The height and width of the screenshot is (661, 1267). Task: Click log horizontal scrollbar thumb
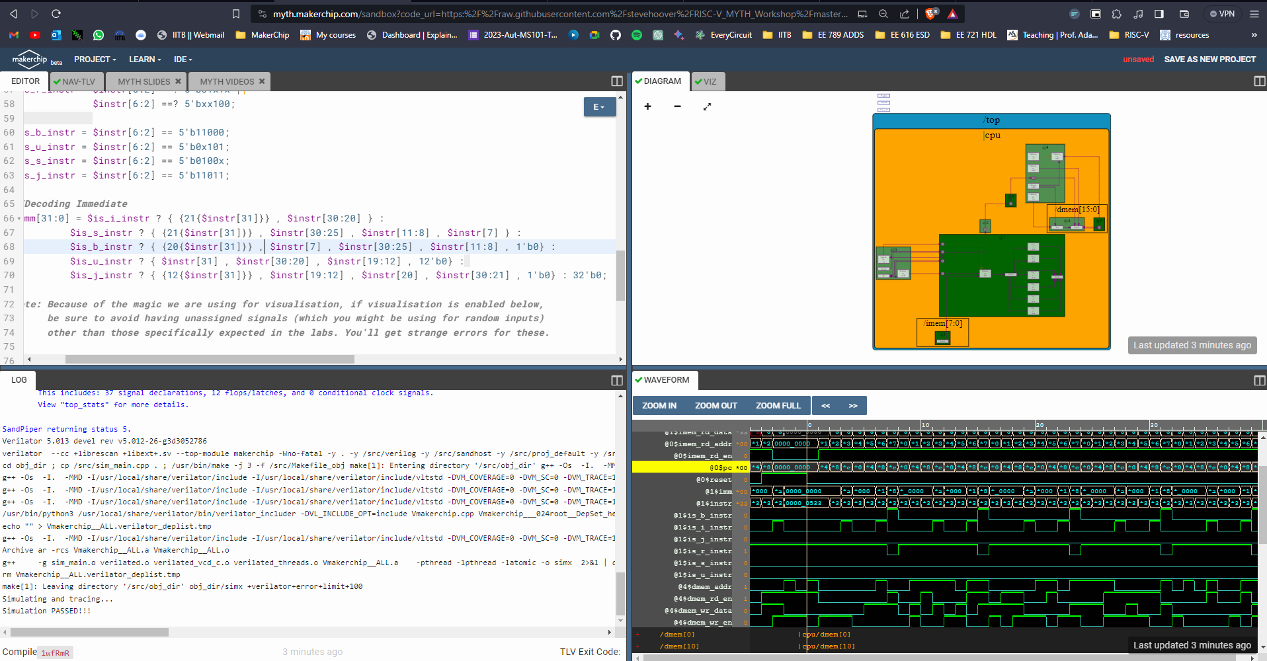tap(89, 633)
